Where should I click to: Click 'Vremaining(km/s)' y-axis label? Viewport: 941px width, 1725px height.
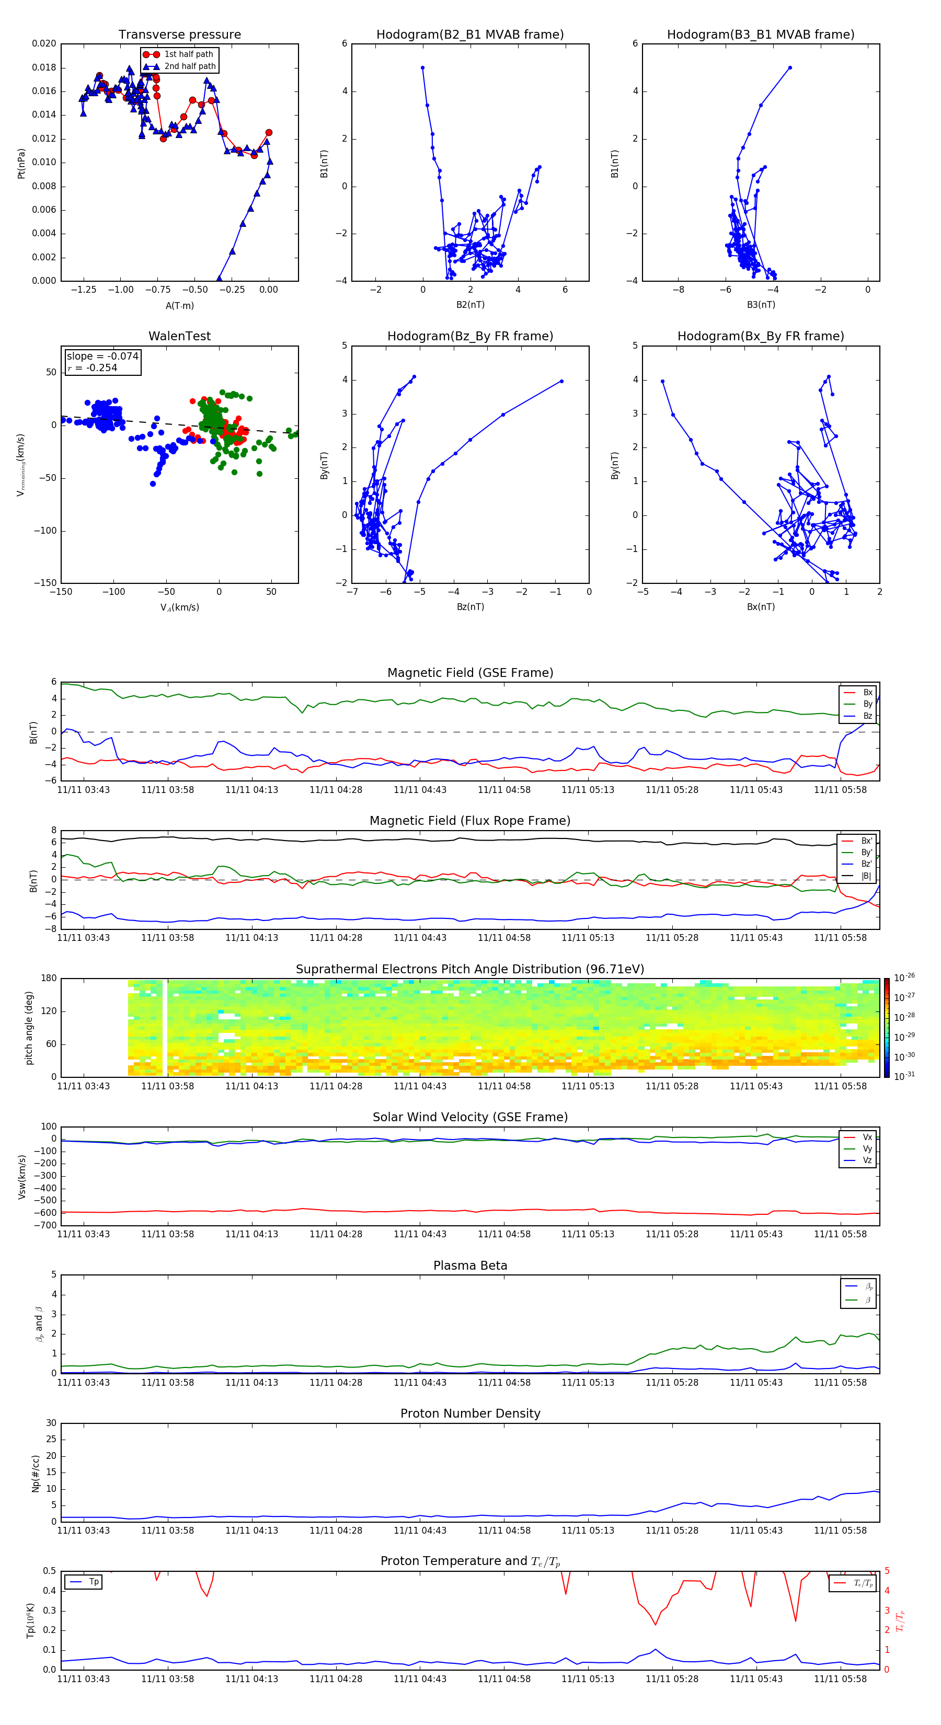21,465
